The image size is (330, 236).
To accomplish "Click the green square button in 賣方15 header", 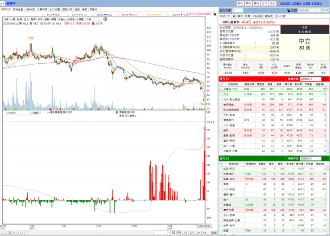I will (x=324, y=159).
